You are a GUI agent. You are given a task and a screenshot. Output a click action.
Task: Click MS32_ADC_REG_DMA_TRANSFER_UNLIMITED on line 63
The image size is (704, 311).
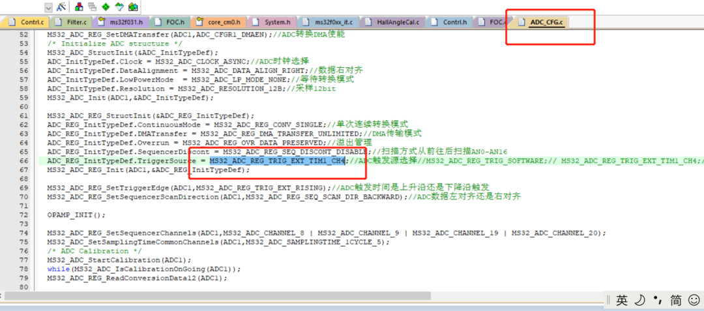[x=279, y=133]
